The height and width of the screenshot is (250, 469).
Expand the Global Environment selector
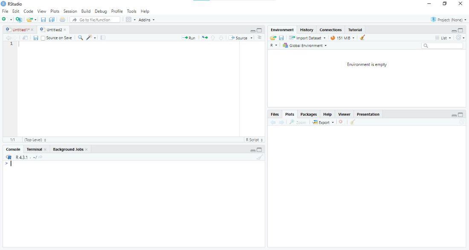(x=305, y=46)
